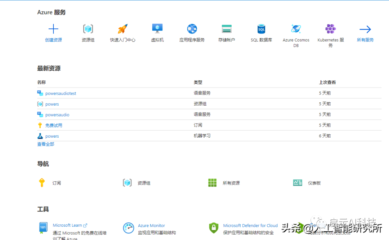Click the key icon beside 免费试用
The height and width of the screenshot is (240, 389).
click(40, 125)
